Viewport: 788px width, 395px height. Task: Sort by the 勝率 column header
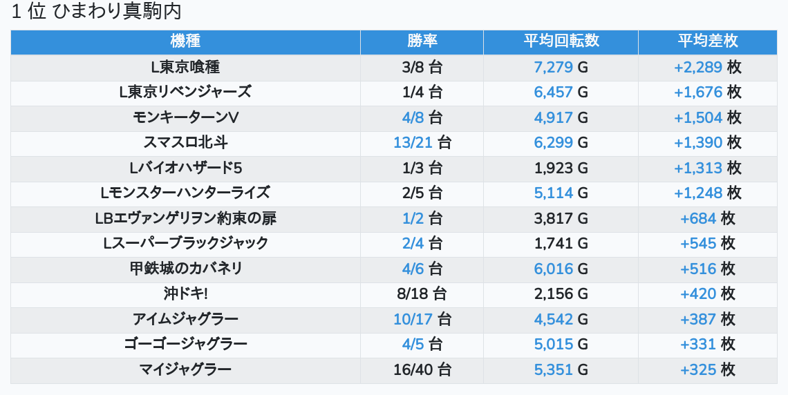[x=422, y=41]
